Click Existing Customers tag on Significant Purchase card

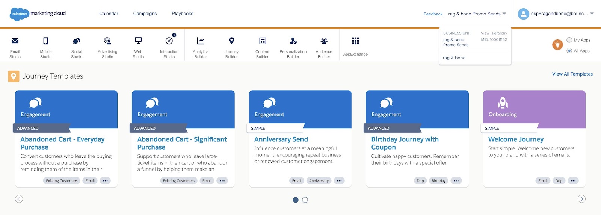point(179,181)
